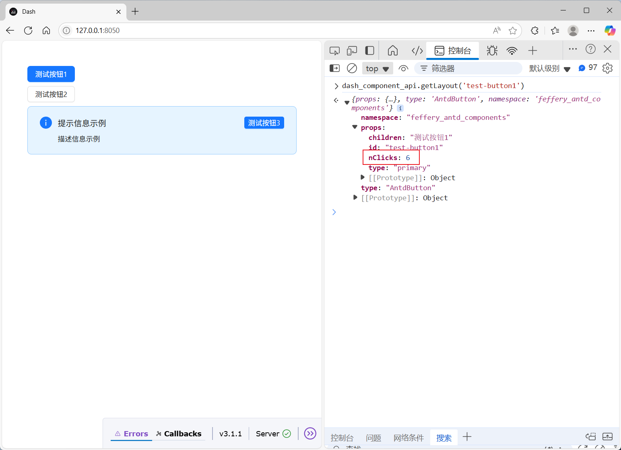Screen dimensions: 621x450
Task: Open a new browser tab
Action: (135, 12)
